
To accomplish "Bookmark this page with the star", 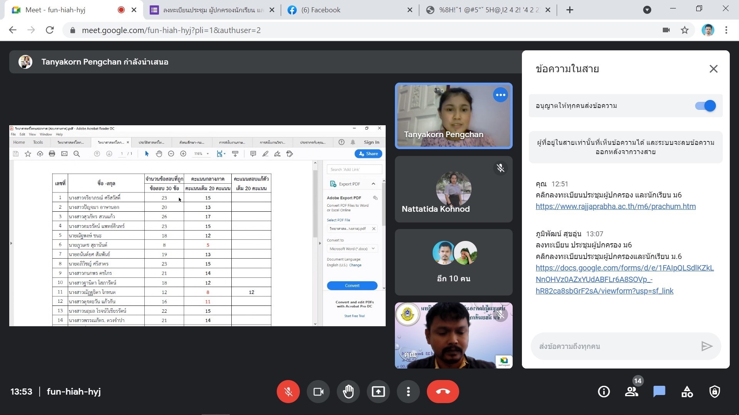I will (685, 30).
